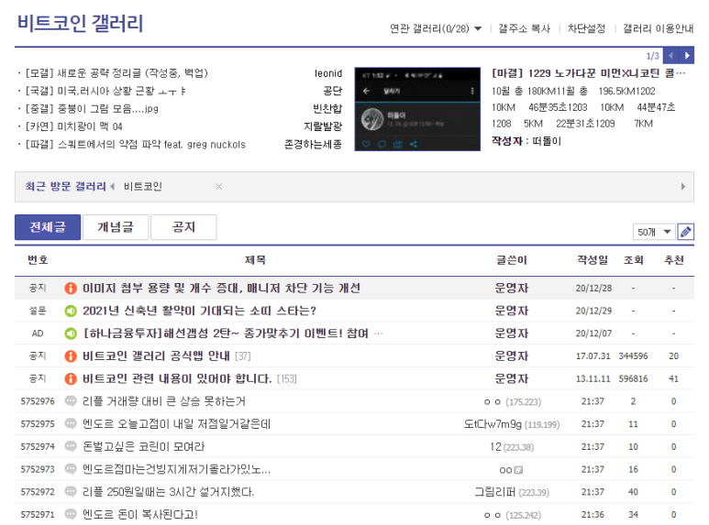709x525 pixels.
Task: Click left arrow beside 최근 방문 갤러리
Action: [112, 186]
